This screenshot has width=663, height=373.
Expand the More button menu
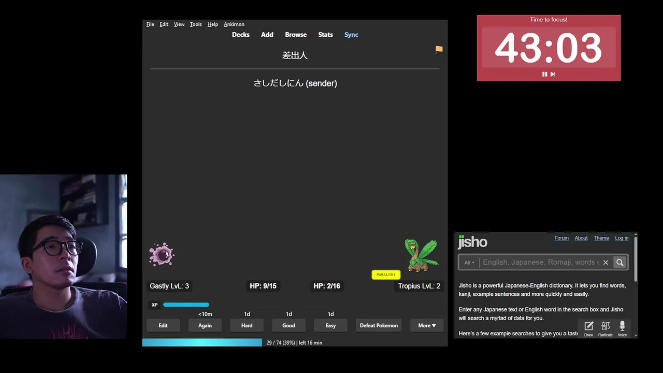[427, 325]
